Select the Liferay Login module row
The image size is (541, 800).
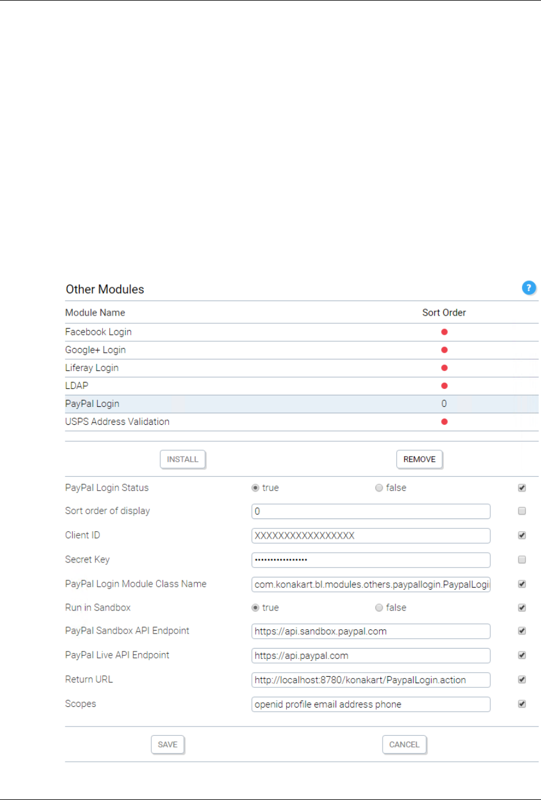(x=302, y=368)
